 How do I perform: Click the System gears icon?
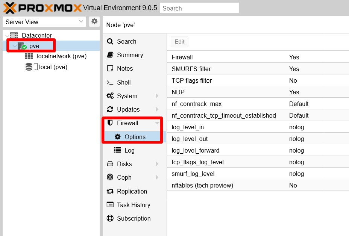(109, 96)
